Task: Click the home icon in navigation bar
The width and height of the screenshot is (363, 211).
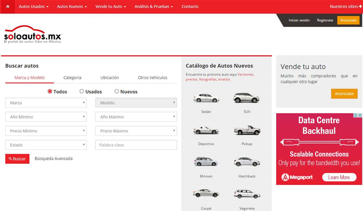Action: [x=8, y=7]
